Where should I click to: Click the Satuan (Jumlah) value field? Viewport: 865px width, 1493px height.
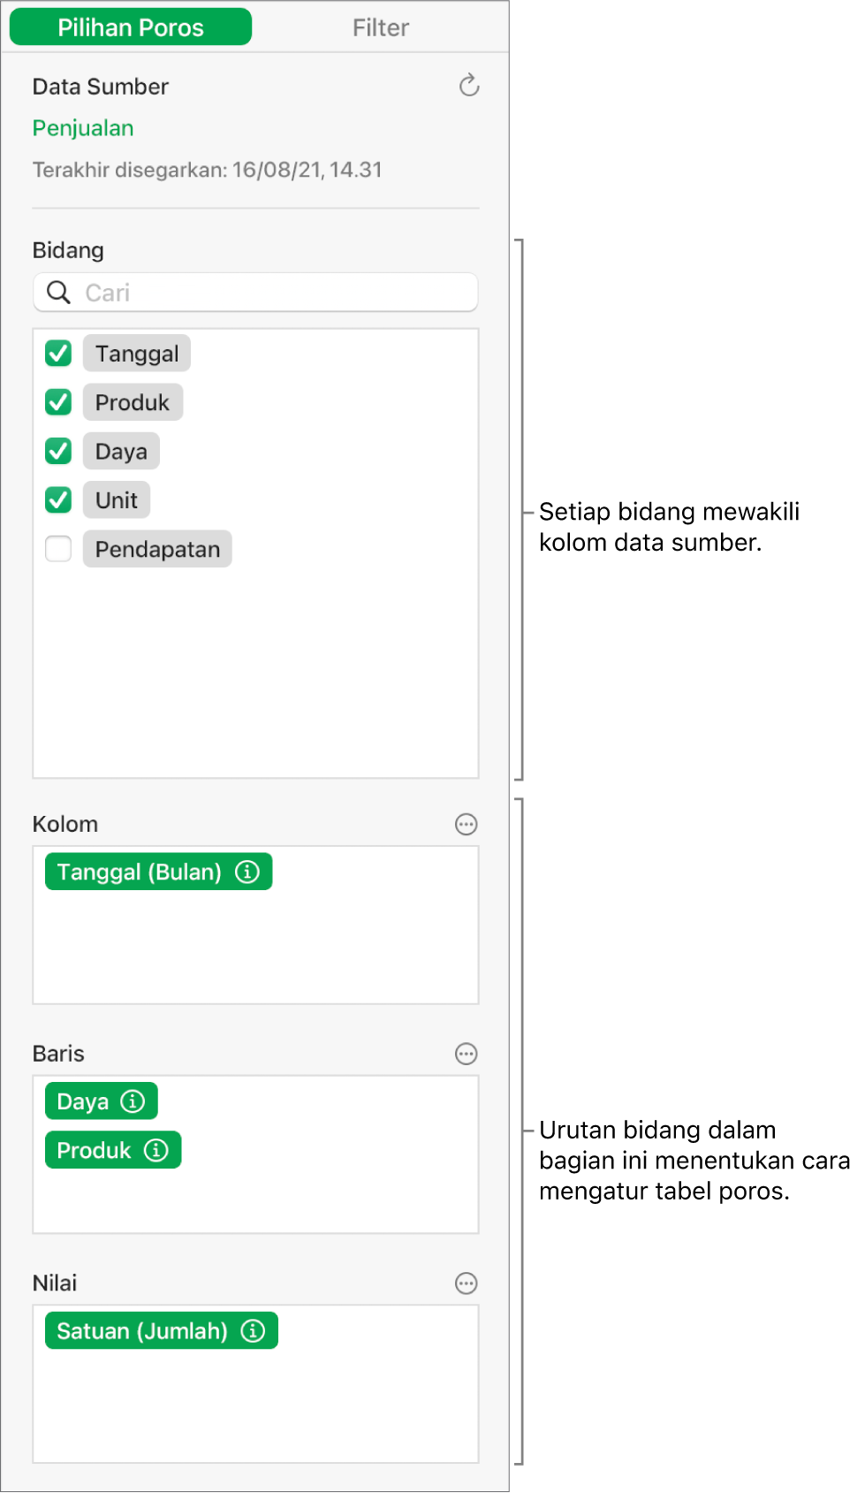tap(141, 1331)
